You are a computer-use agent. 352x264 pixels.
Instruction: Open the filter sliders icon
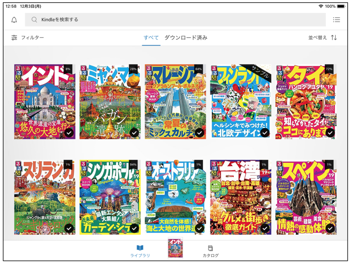(14, 38)
